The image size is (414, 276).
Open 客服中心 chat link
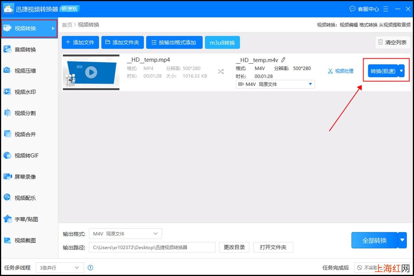click(x=364, y=9)
